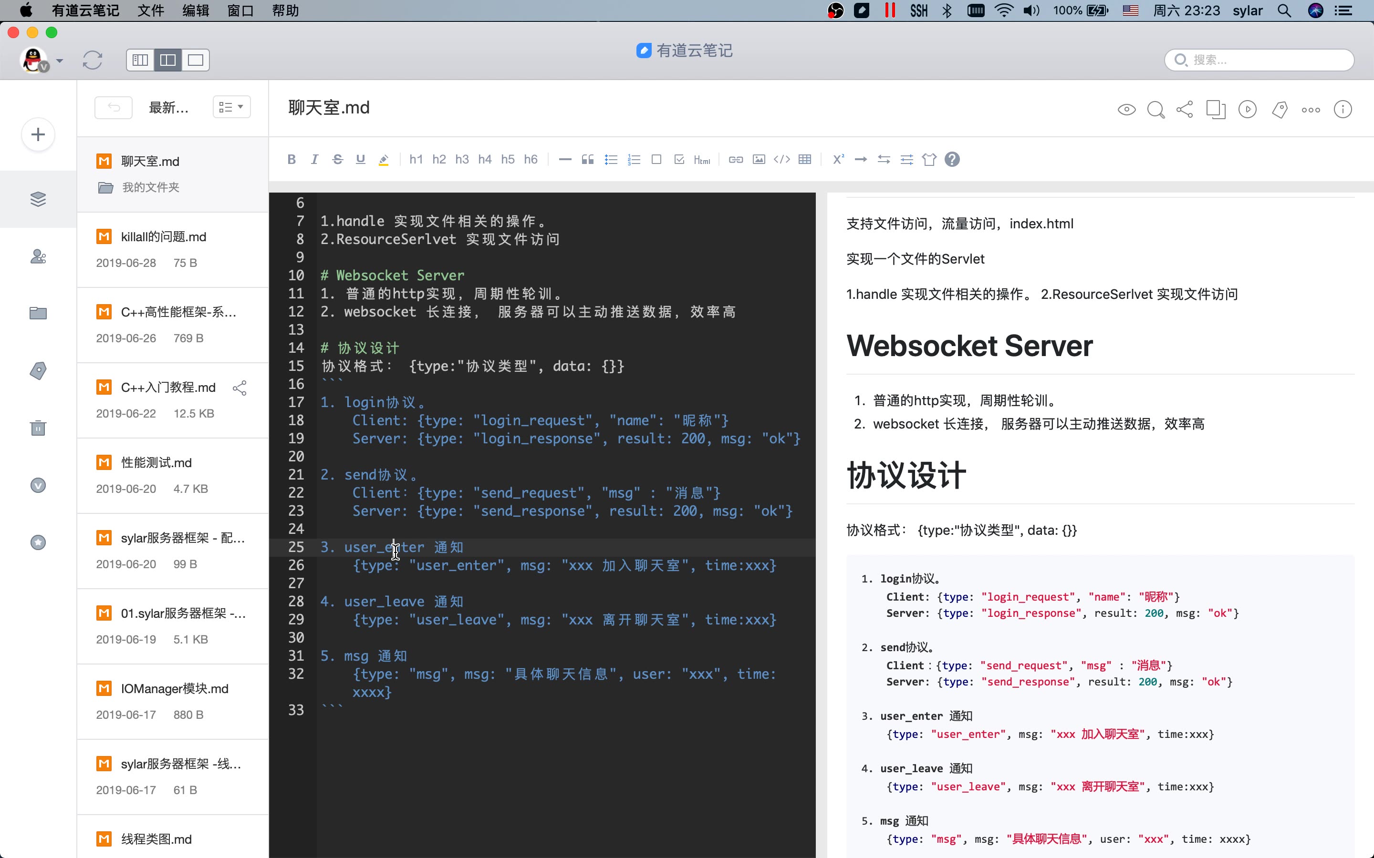
Task: Open the 最新 sorting selector
Action: (168, 107)
